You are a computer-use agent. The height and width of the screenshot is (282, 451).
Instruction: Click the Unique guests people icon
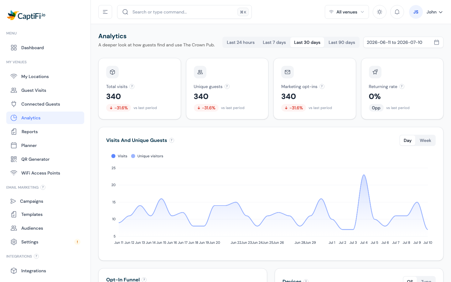coord(200,72)
